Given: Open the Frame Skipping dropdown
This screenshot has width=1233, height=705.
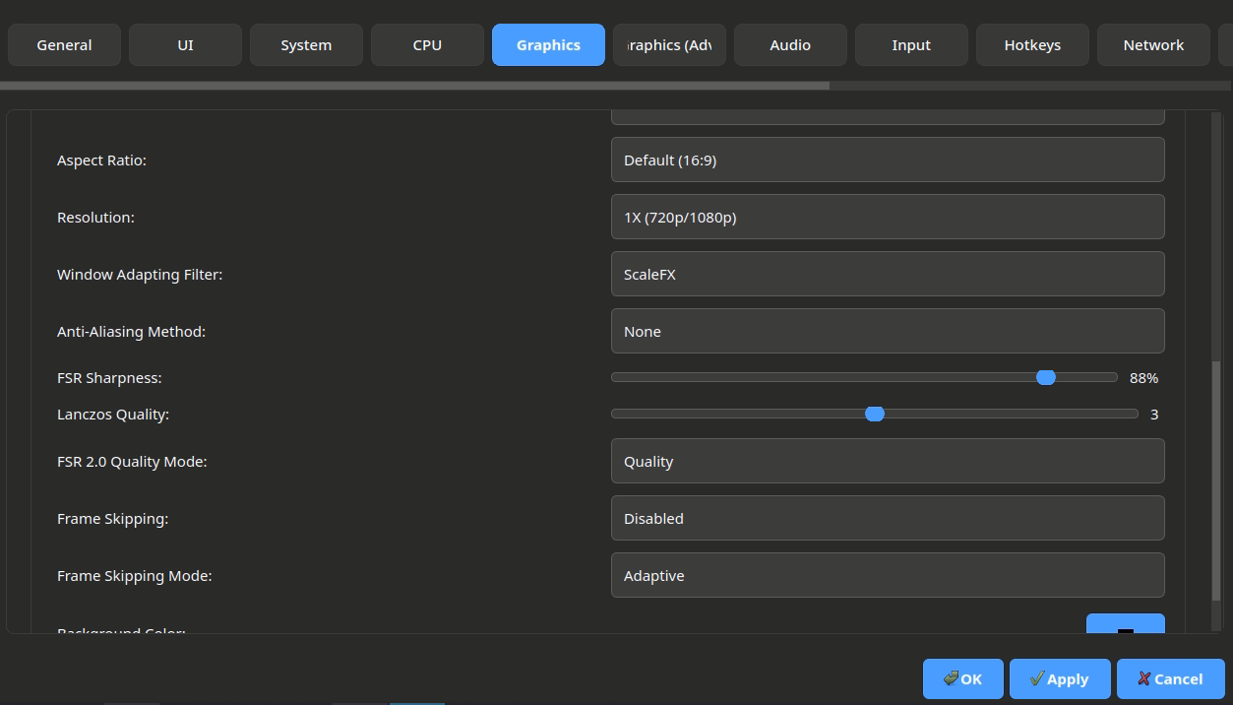Looking at the screenshot, I should pyautogui.click(x=887, y=518).
